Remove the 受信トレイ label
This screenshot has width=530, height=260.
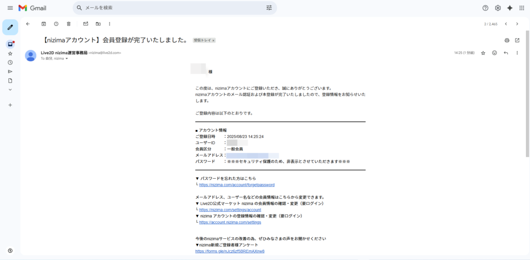[x=213, y=40]
